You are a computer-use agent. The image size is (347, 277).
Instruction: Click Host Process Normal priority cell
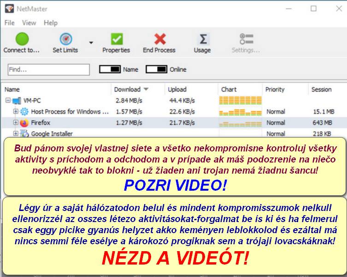tap(276, 112)
